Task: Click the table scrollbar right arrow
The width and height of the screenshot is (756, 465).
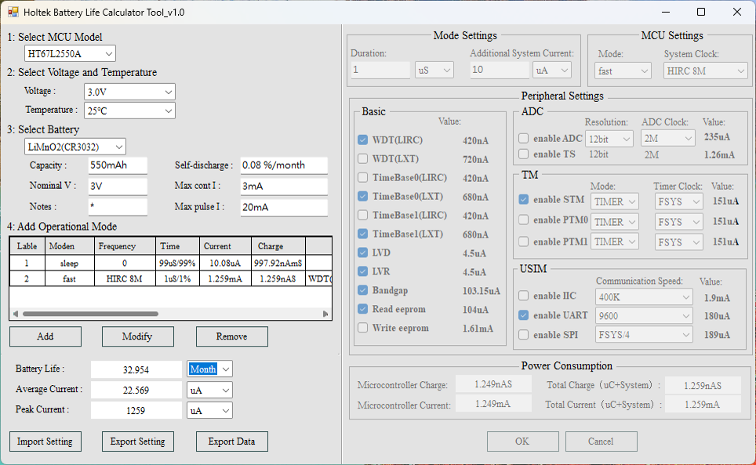Action: coord(325,314)
